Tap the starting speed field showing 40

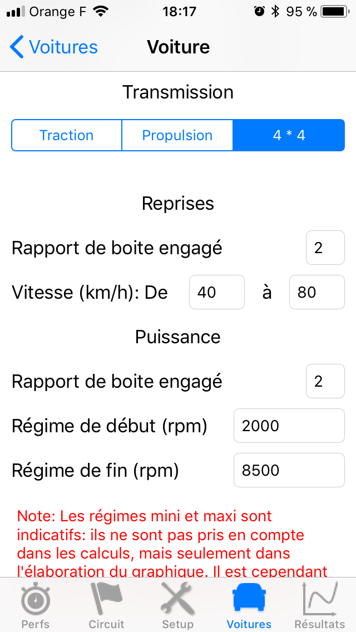pos(216,292)
